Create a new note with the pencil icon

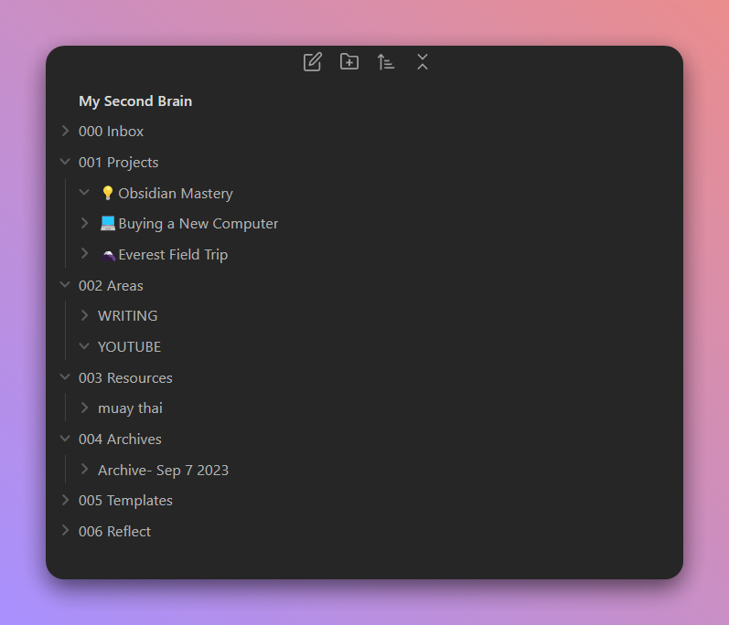pyautogui.click(x=313, y=62)
